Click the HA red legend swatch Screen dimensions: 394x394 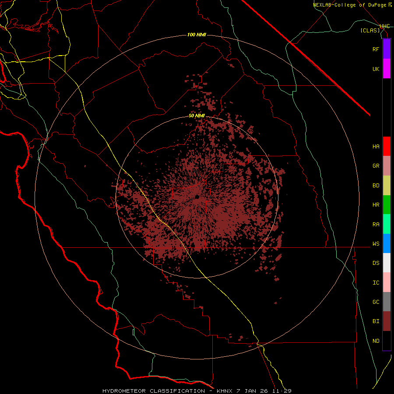pyautogui.click(x=387, y=146)
